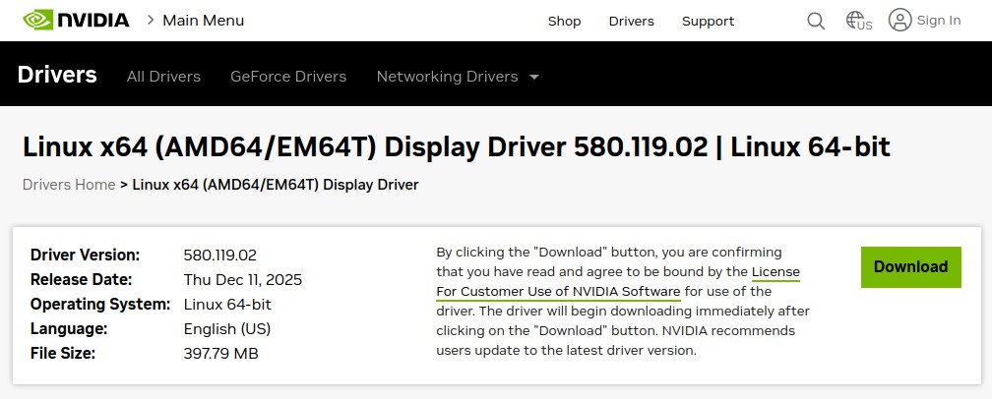The image size is (992, 399).
Task: Expand the Networking Drivers dropdown arrow
Action: click(534, 77)
